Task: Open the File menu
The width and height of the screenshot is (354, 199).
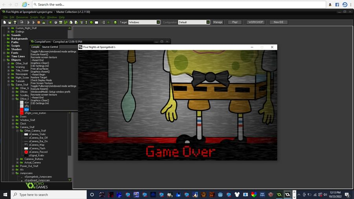Action: pos(6,17)
